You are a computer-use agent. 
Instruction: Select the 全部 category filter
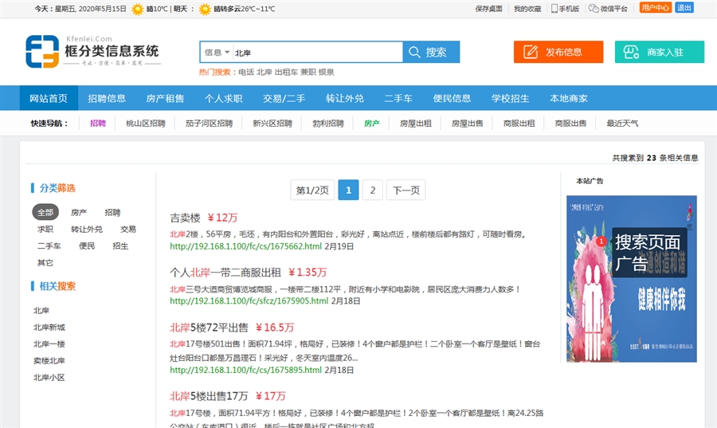(45, 213)
